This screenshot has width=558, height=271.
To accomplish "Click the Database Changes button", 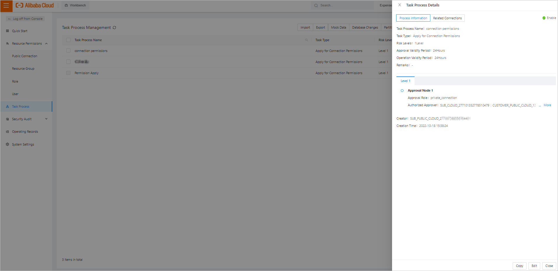I will [x=365, y=27].
